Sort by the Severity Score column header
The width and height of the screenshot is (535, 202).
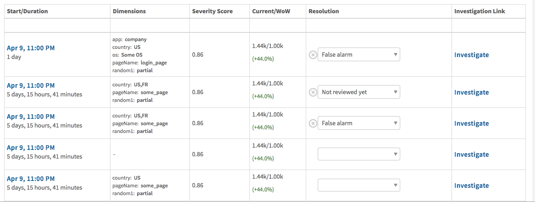(212, 11)
